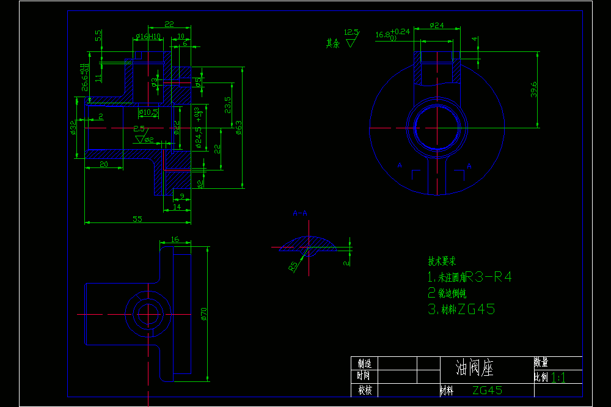Select the ø5 dimension text

tap(198, 81)
